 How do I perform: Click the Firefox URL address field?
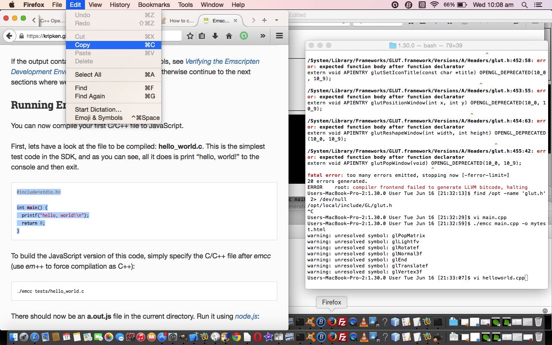tap(99, 36)
